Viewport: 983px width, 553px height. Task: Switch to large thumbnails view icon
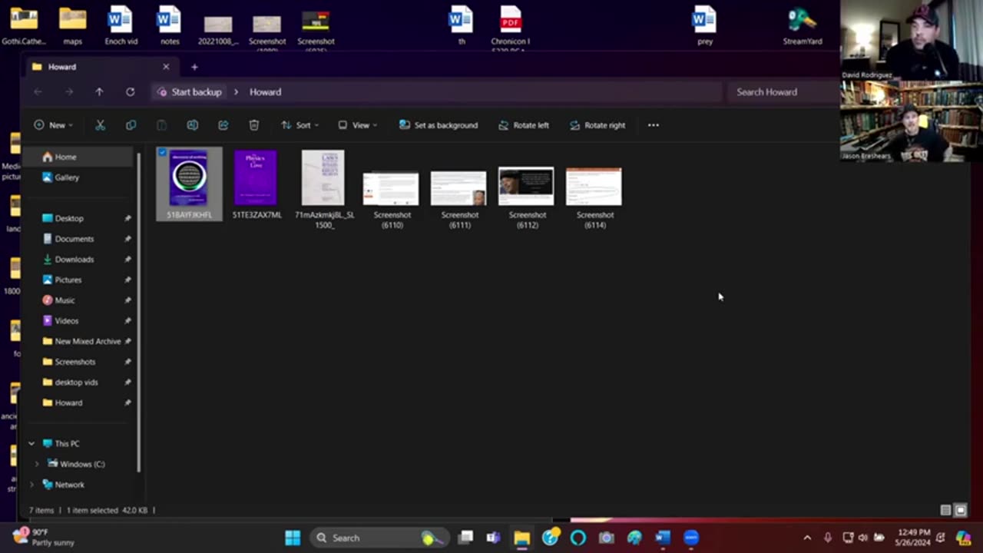tap(960, 510)
